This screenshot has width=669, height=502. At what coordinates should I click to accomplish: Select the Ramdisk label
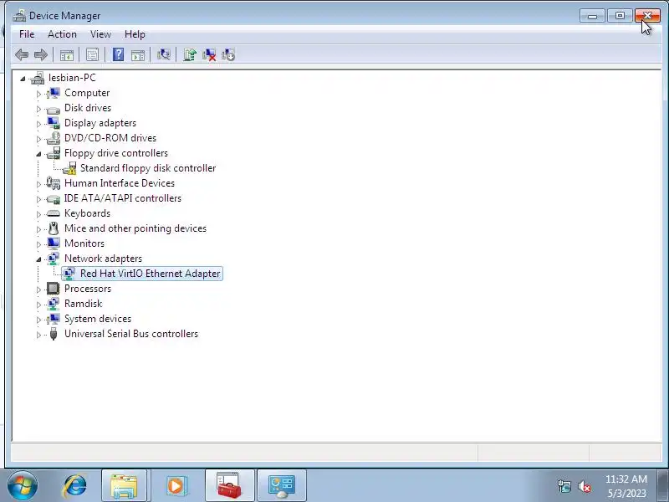[83, 304]
